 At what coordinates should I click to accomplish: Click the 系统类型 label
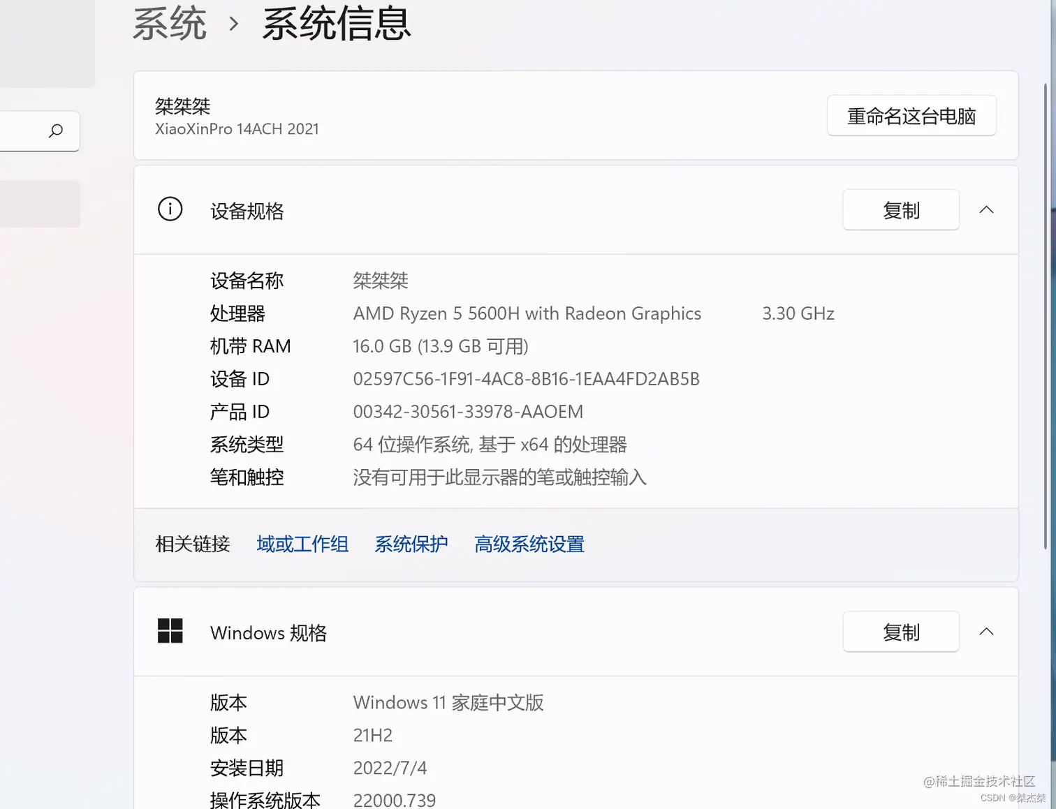(247, 445)
